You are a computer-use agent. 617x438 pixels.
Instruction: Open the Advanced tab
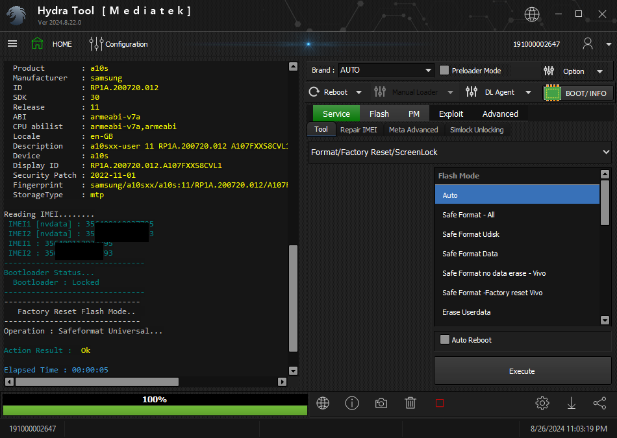500,114
